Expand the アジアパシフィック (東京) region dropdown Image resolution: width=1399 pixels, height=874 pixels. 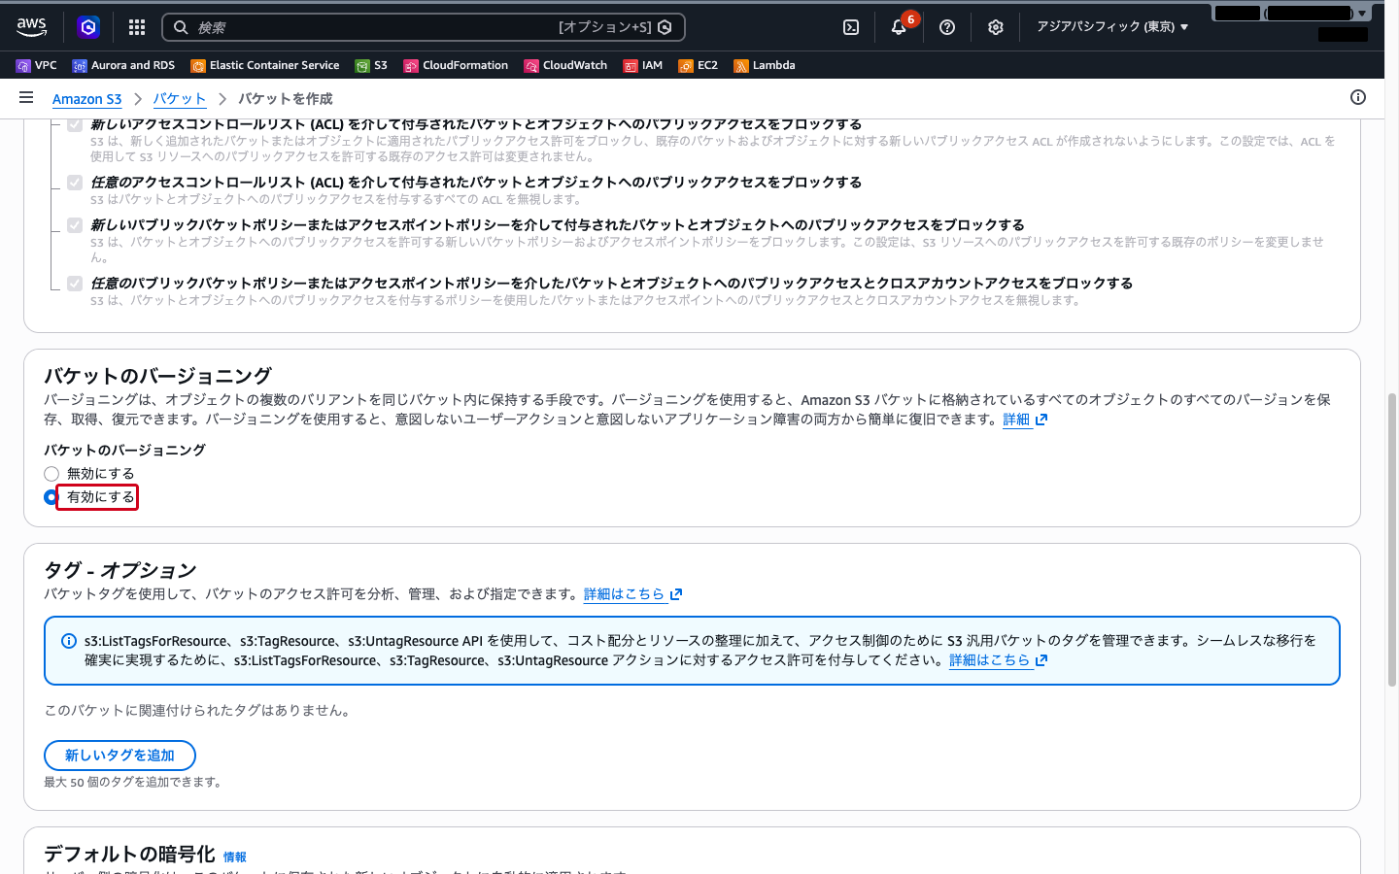pos(1112,27)
